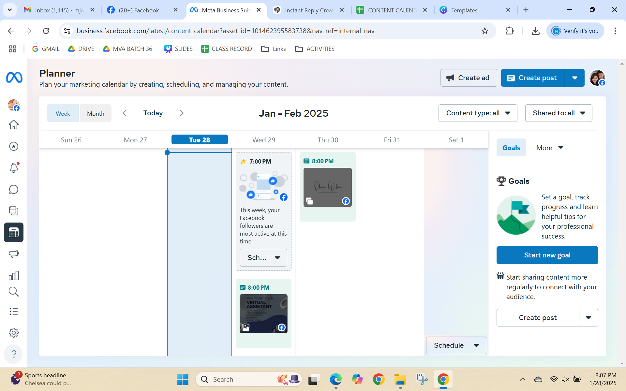Expand the Content type: all dropdown
This screenshot has height=391, width=626.
478,113
